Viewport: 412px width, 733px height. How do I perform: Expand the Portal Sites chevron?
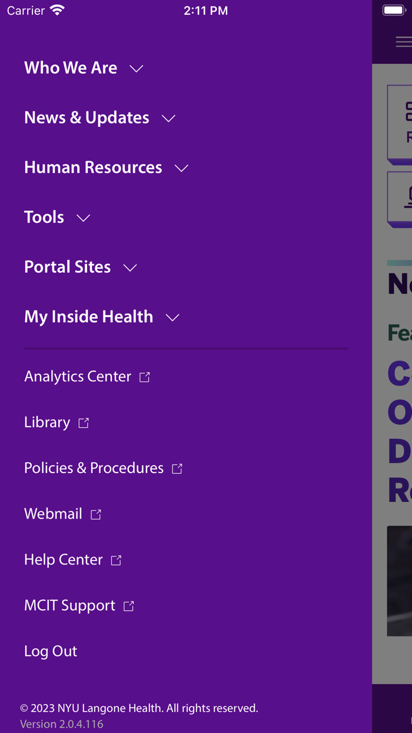tap(130, 268)
